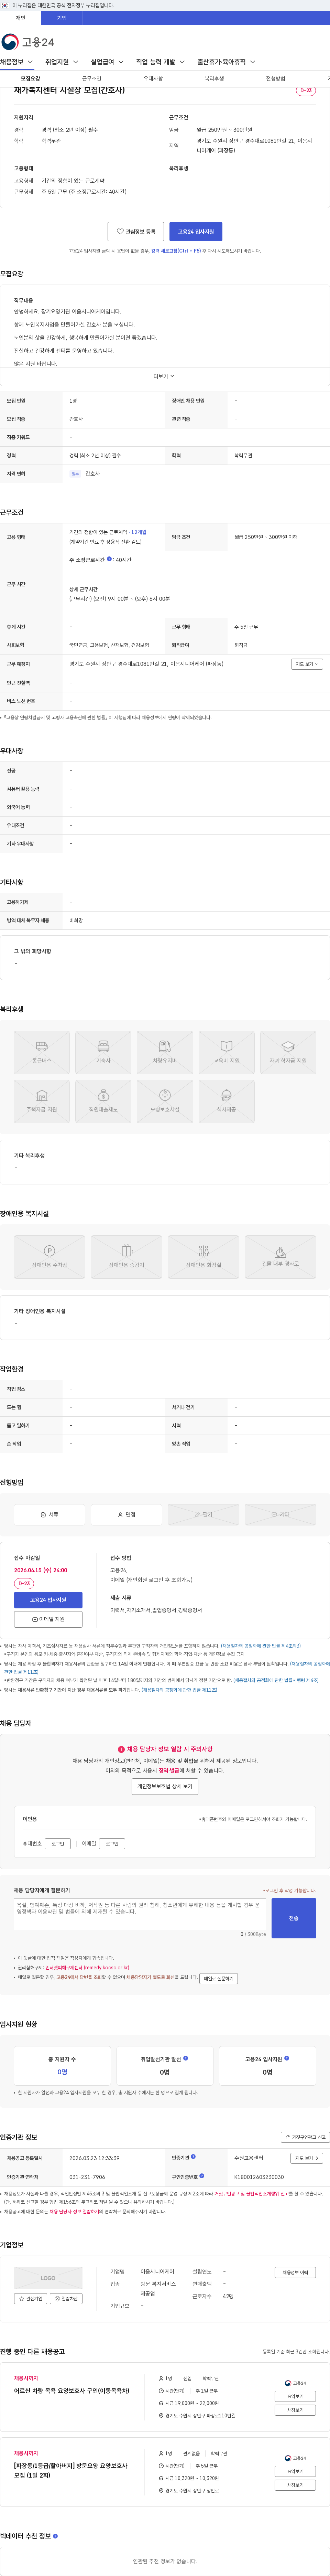Click lower 고용24 입사지원 button
The image size is (330, 2576).
pos(48,1600)
